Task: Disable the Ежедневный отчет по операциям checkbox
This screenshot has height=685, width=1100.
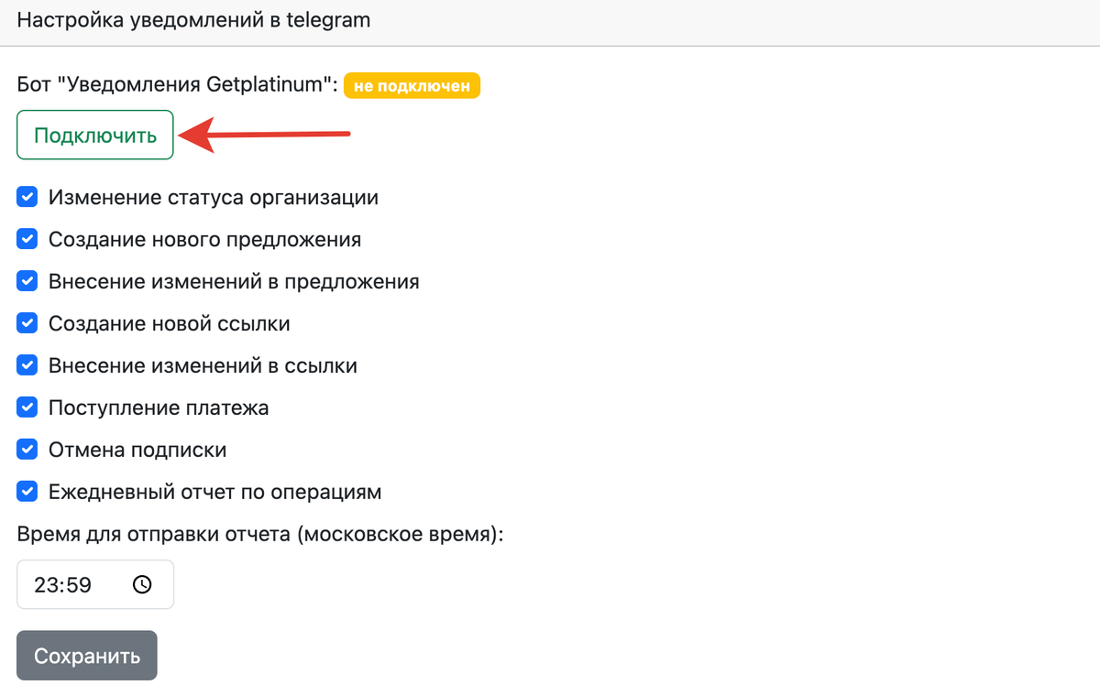Action: pos(27,492)
